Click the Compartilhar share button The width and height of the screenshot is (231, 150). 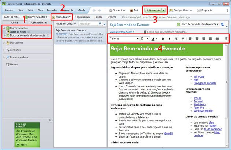(179, 10)
